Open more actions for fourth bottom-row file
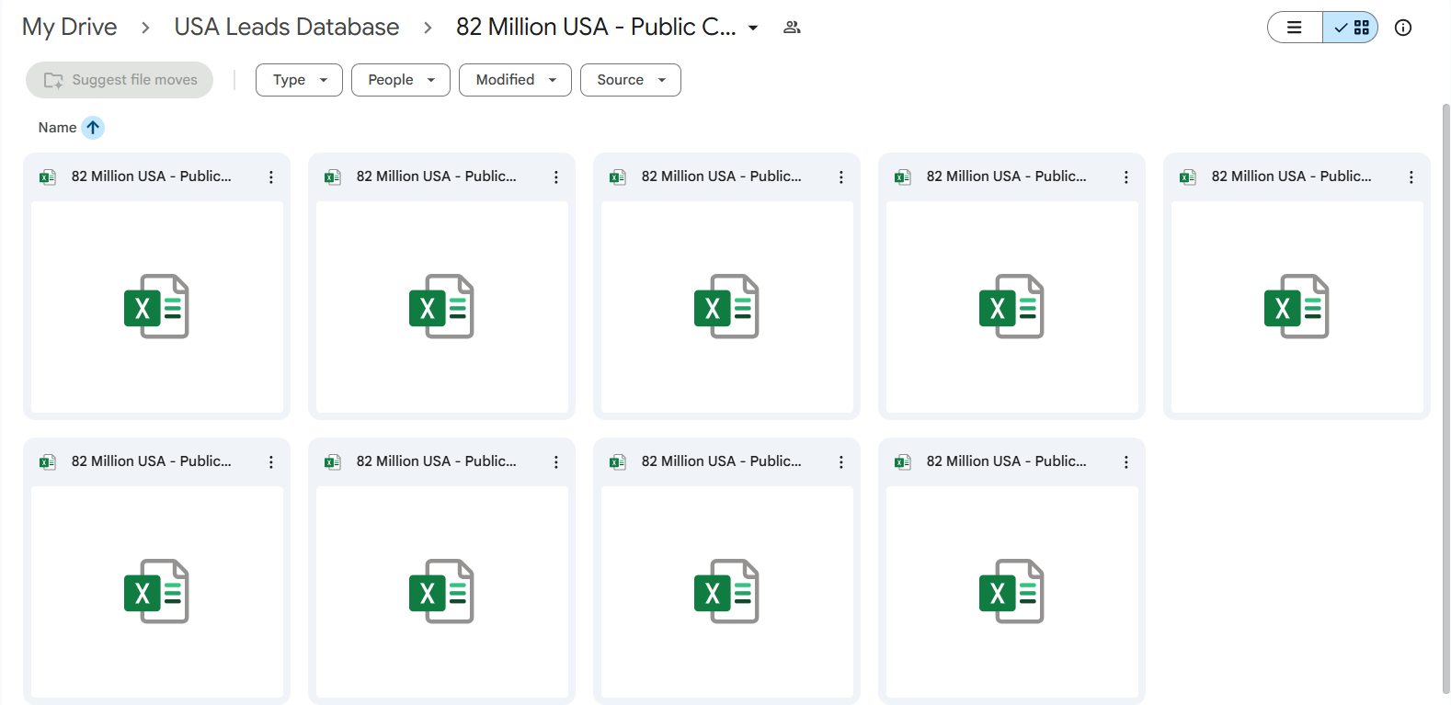 tap(1126, 462)
